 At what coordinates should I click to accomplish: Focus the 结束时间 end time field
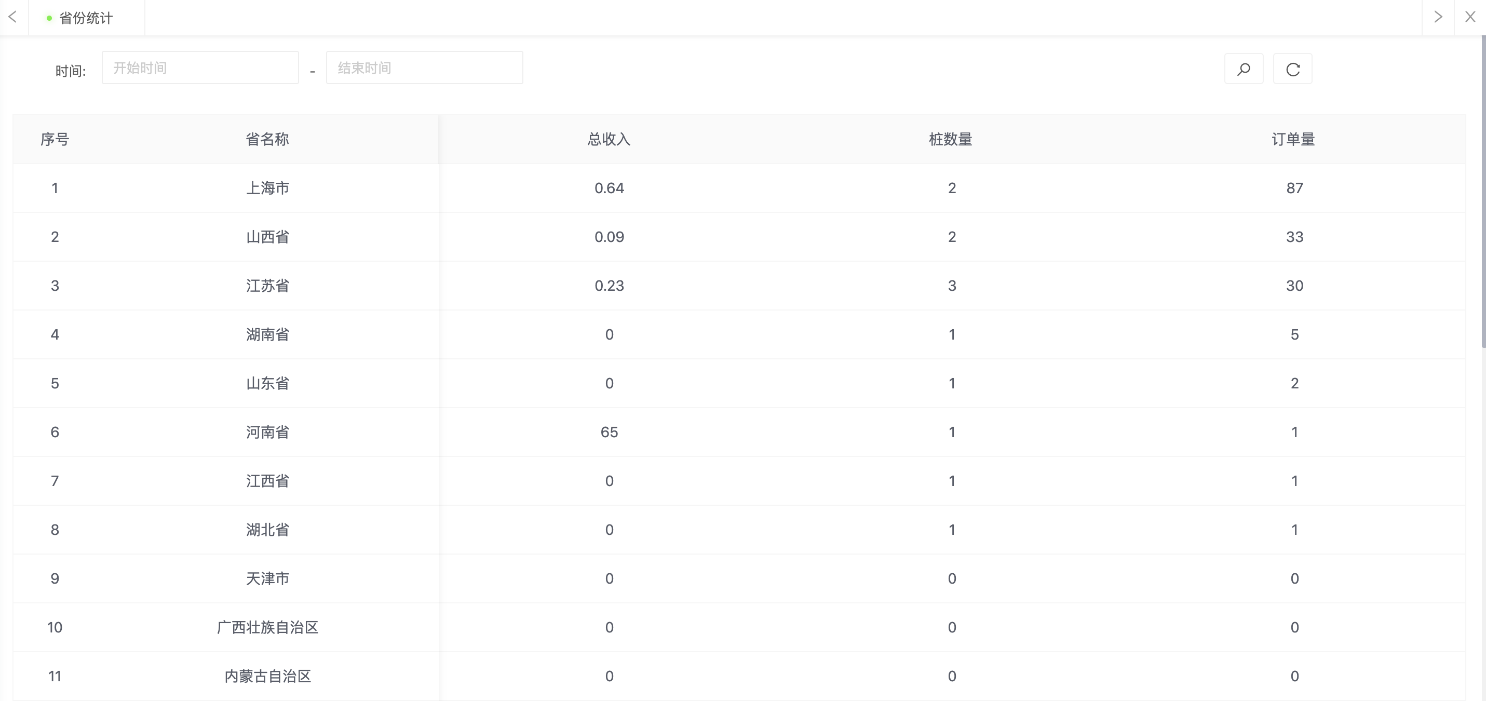click(x=425, y=68)
